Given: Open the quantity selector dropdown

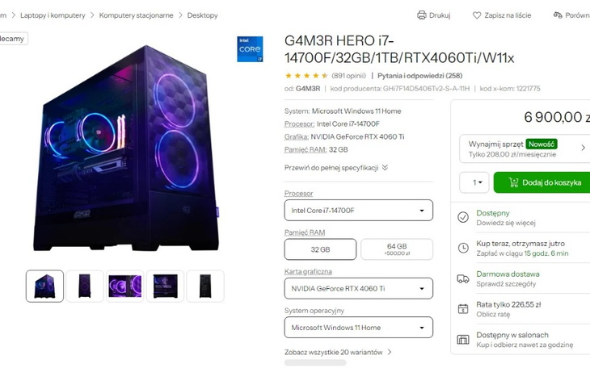Looking at the screenshot, I should coord(474,182).
